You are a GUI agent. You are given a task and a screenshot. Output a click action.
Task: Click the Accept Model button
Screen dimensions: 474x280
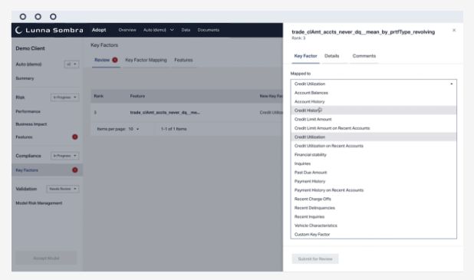(x=46, y=258)
